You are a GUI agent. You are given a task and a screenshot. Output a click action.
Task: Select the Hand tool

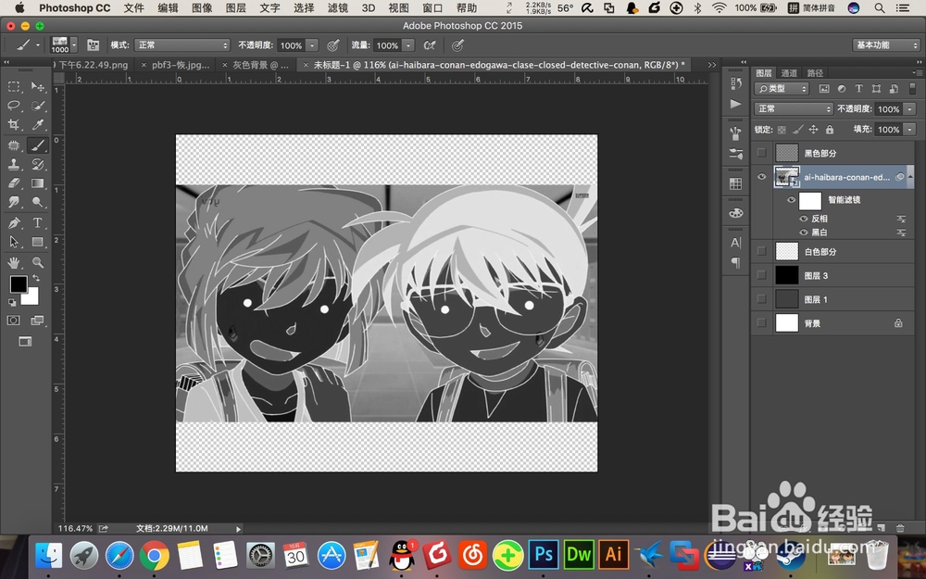coord(14,262)
